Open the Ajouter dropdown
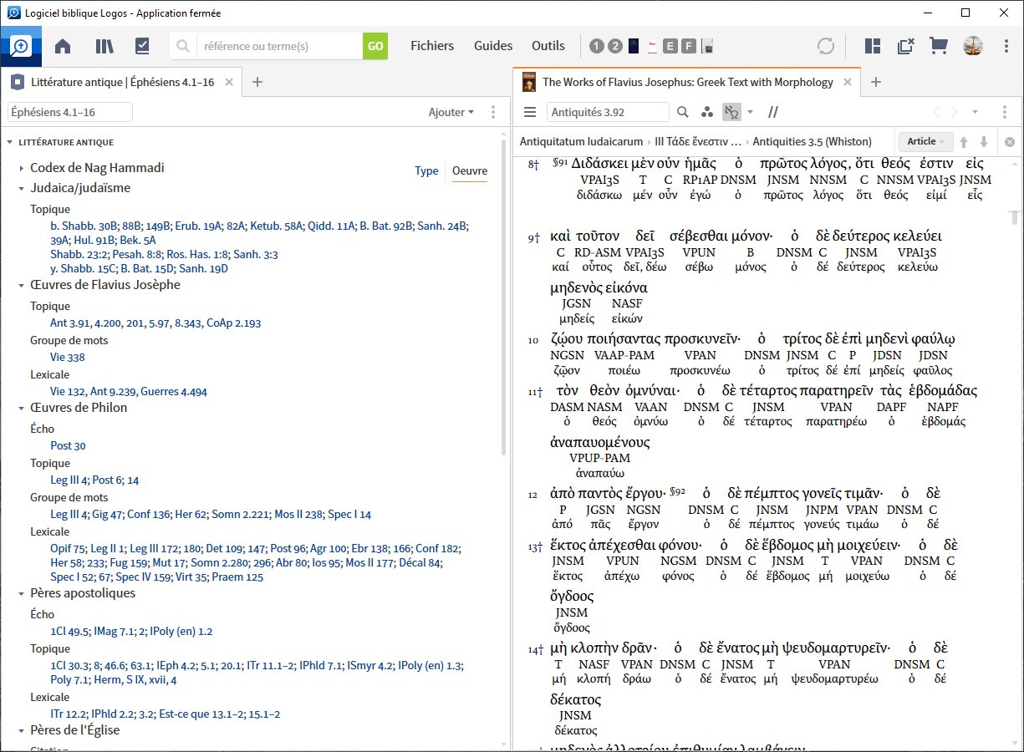1024x752 pixels. [x=451, y=112]
